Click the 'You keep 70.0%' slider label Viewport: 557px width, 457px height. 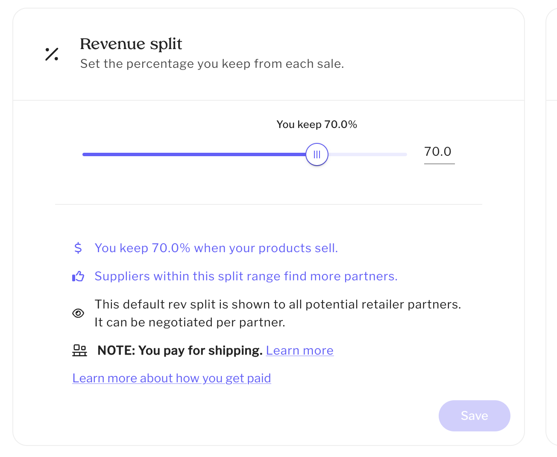[x=317, y=125]
